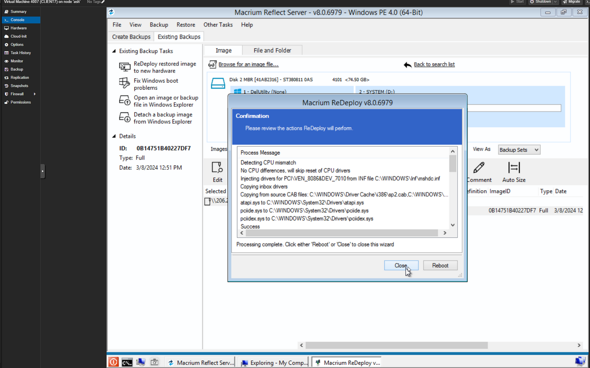Screen dimensions: 590x368
Task: Open the Options sidebar item
Action: 17,44
